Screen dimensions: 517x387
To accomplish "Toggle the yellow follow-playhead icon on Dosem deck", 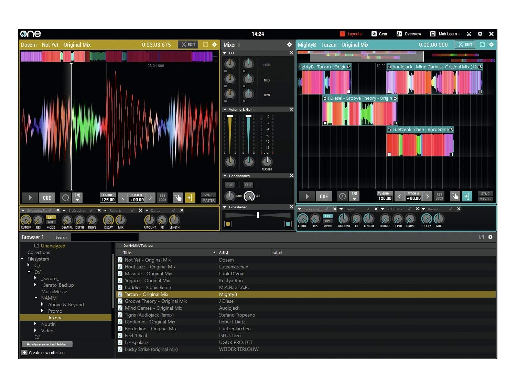I will [190, 198].
